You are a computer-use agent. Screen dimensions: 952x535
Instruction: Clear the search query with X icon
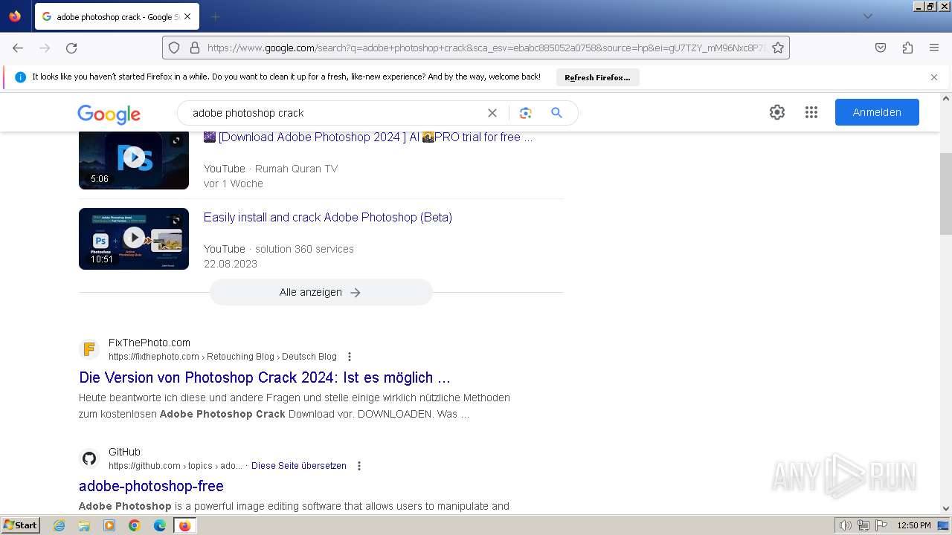pyautogui.click(x=492, y=113)
